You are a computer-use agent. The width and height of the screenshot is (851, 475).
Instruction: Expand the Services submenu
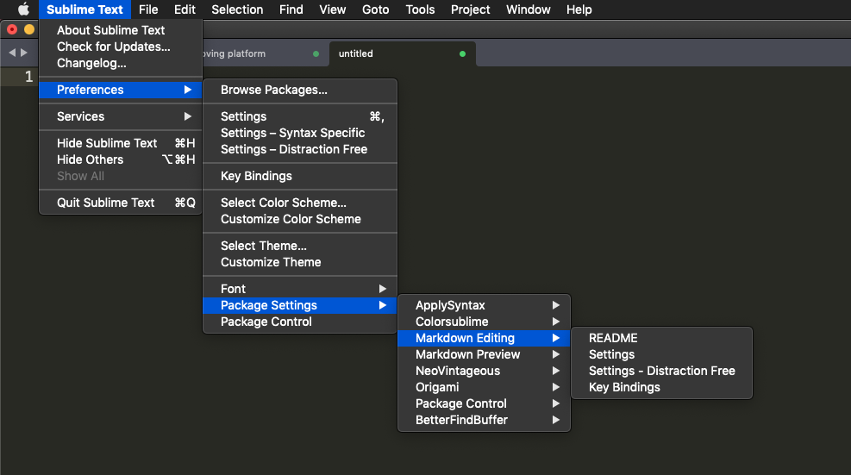(x=121, y=116)
